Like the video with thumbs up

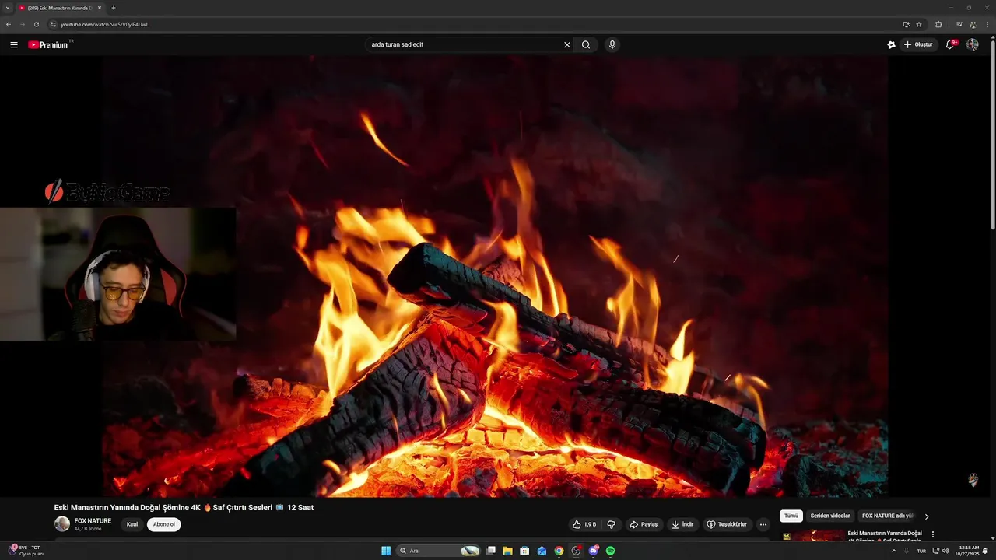(x=584, y=524)
